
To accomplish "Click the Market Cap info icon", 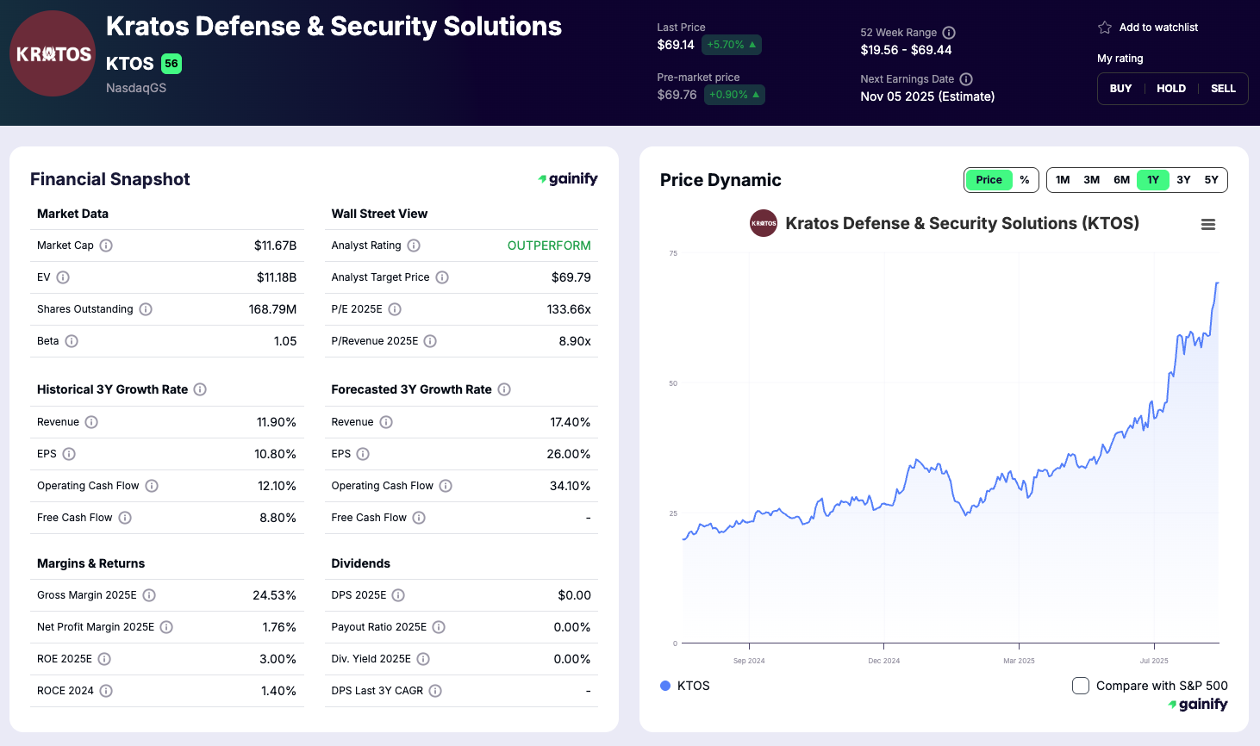I will coord(106,246).
